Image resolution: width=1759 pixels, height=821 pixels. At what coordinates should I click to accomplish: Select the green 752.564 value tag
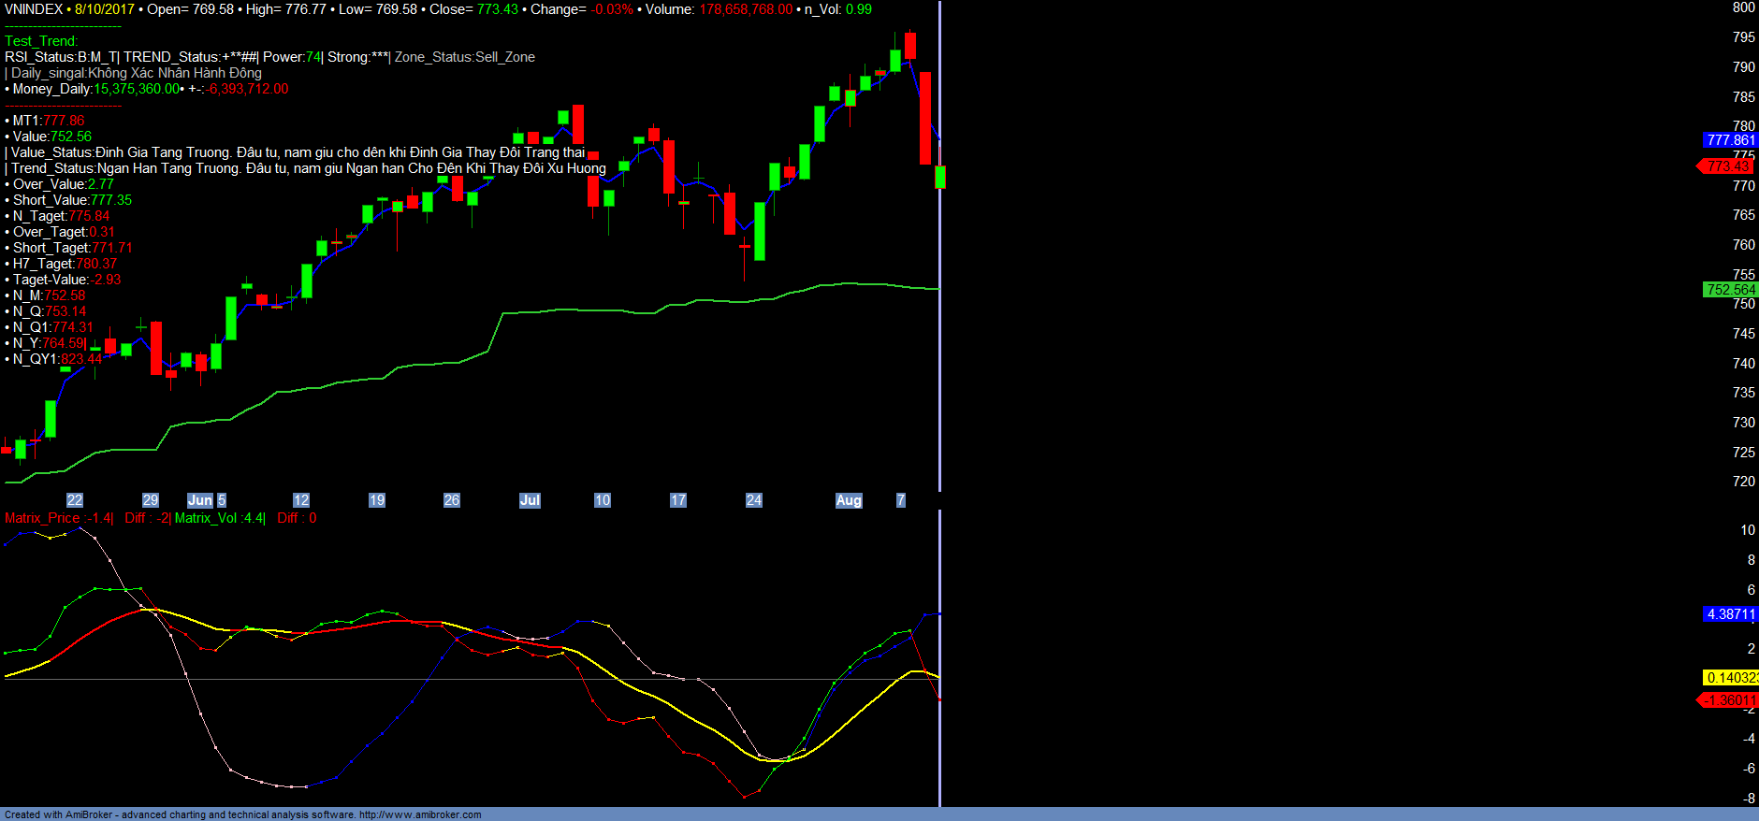pyautogui.click(x=1730, y=290)
